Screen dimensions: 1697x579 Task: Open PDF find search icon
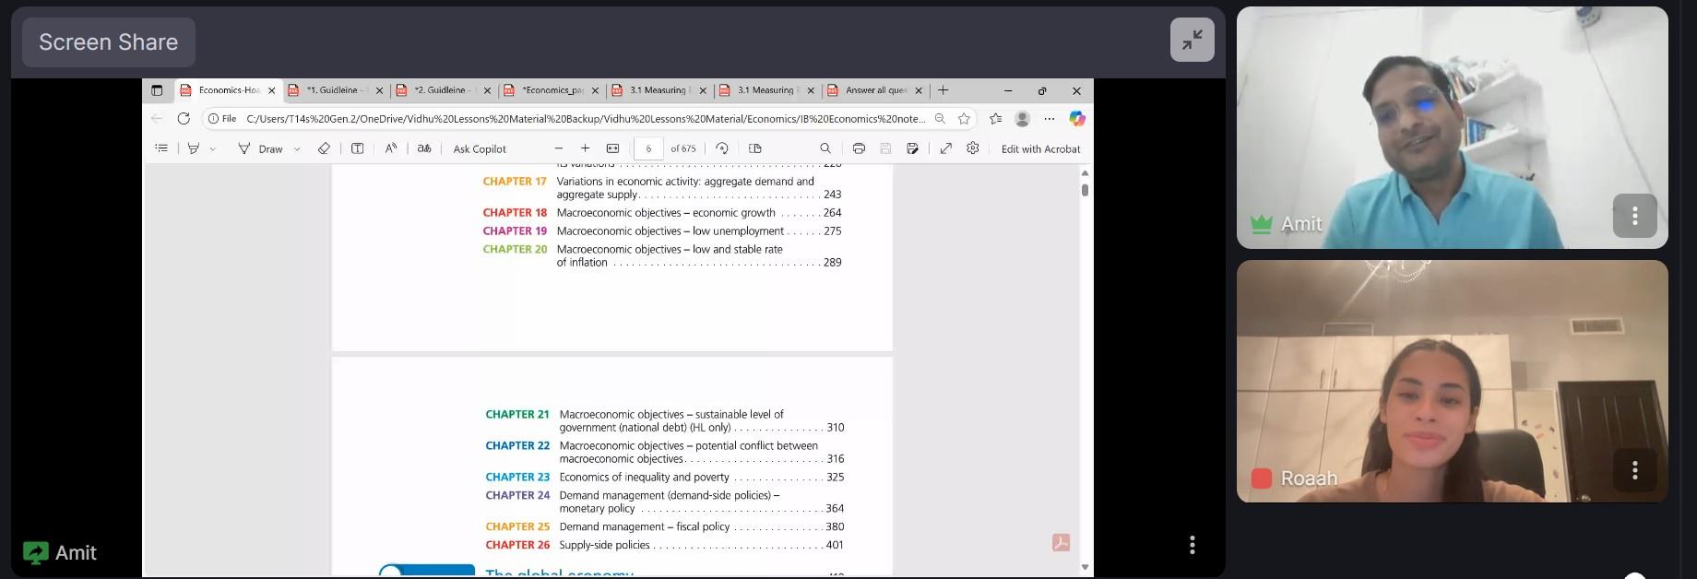(x=825, y=148)
